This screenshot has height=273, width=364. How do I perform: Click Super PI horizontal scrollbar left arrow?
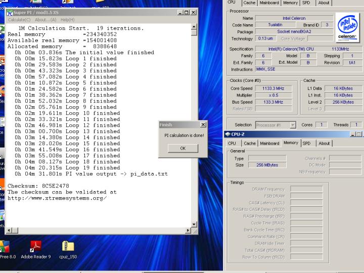click(9, 231)
